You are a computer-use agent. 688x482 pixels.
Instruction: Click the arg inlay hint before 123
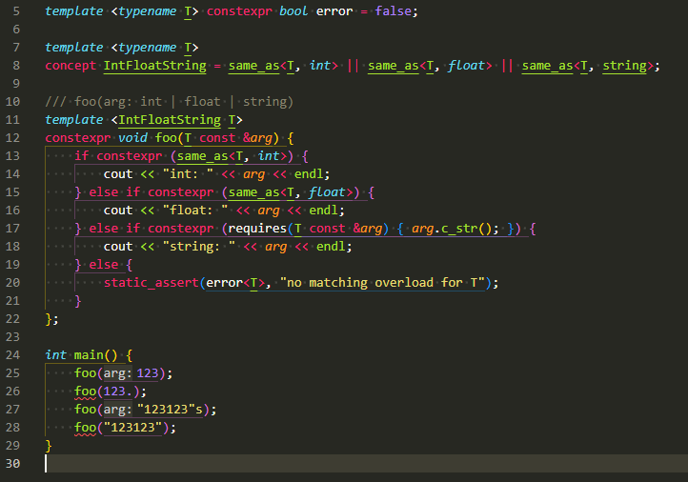[120, 373]
